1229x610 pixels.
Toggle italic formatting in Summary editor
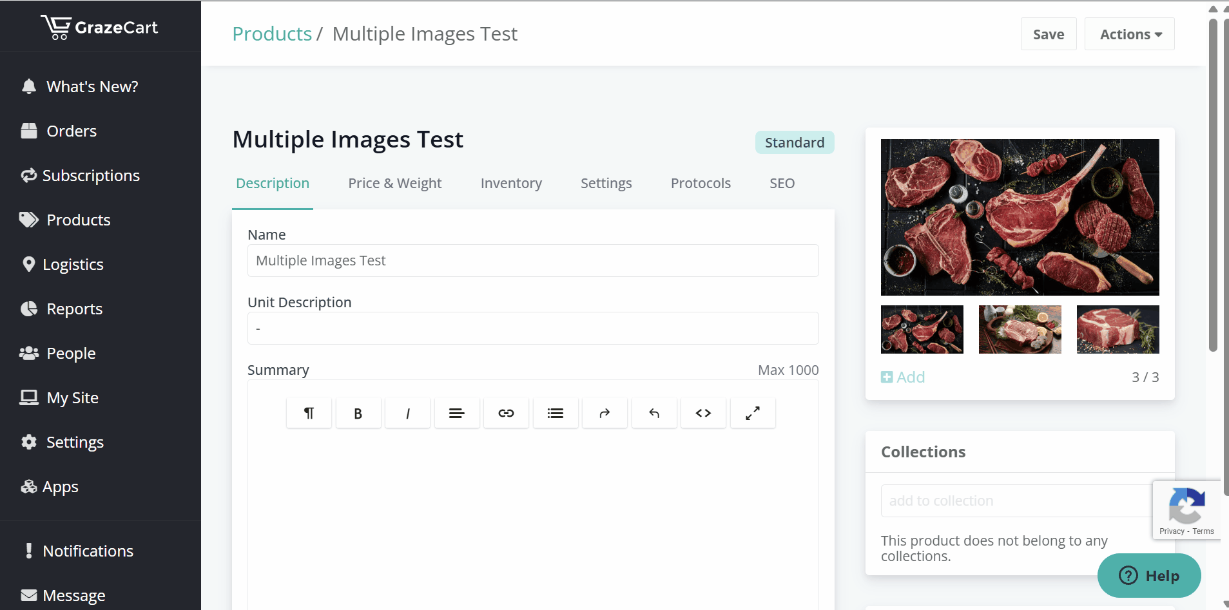pos(407,414)
